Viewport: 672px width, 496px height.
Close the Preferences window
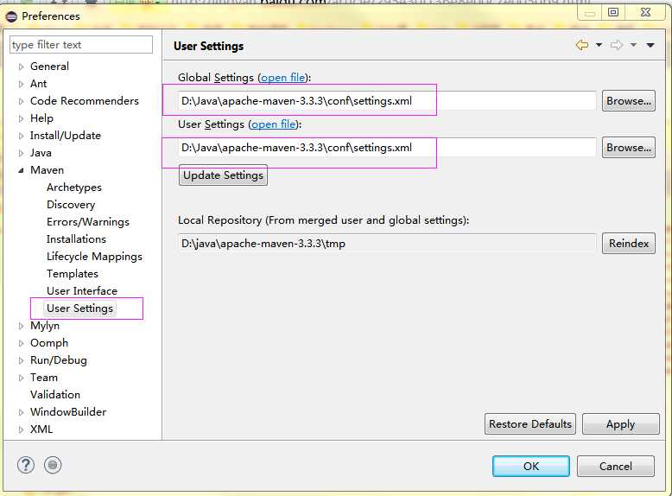pos(645,12)
